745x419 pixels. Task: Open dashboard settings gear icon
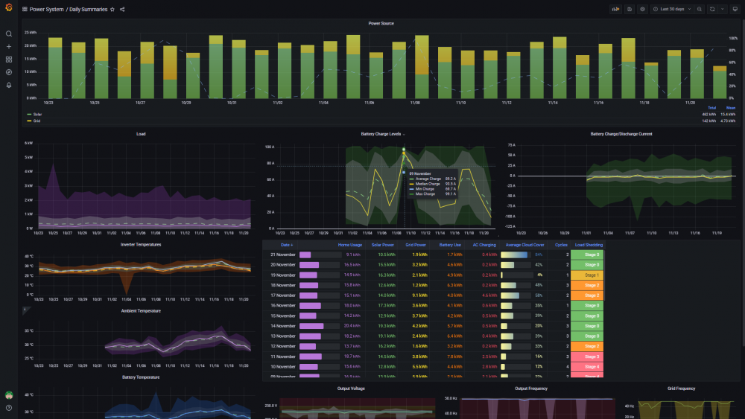(x=642, y=9)
